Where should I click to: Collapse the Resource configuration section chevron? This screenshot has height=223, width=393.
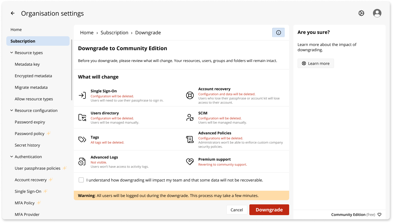pos(12,110)
